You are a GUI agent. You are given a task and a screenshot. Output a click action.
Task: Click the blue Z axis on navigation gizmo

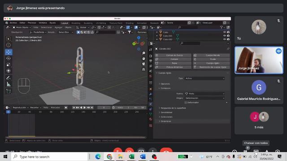pos(139,38)
